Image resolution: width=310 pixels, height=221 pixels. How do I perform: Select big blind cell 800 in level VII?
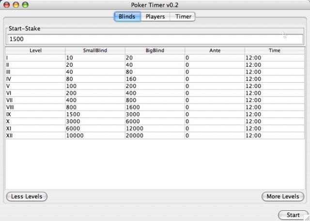tap(155, 100)
